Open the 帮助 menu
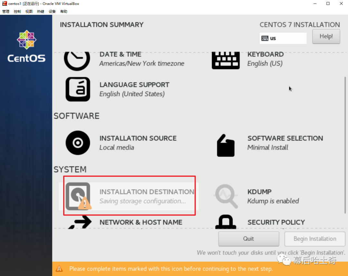The height and width of the screenshot is (276, 348). 64,12
